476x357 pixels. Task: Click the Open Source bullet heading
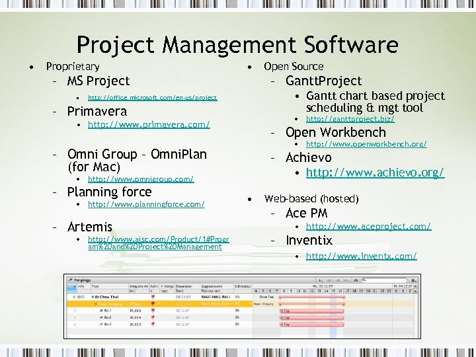[x=294, y=67]
